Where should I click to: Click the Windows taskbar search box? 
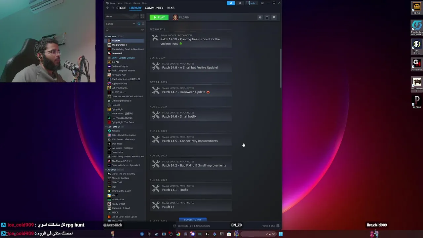coord(258,234)
